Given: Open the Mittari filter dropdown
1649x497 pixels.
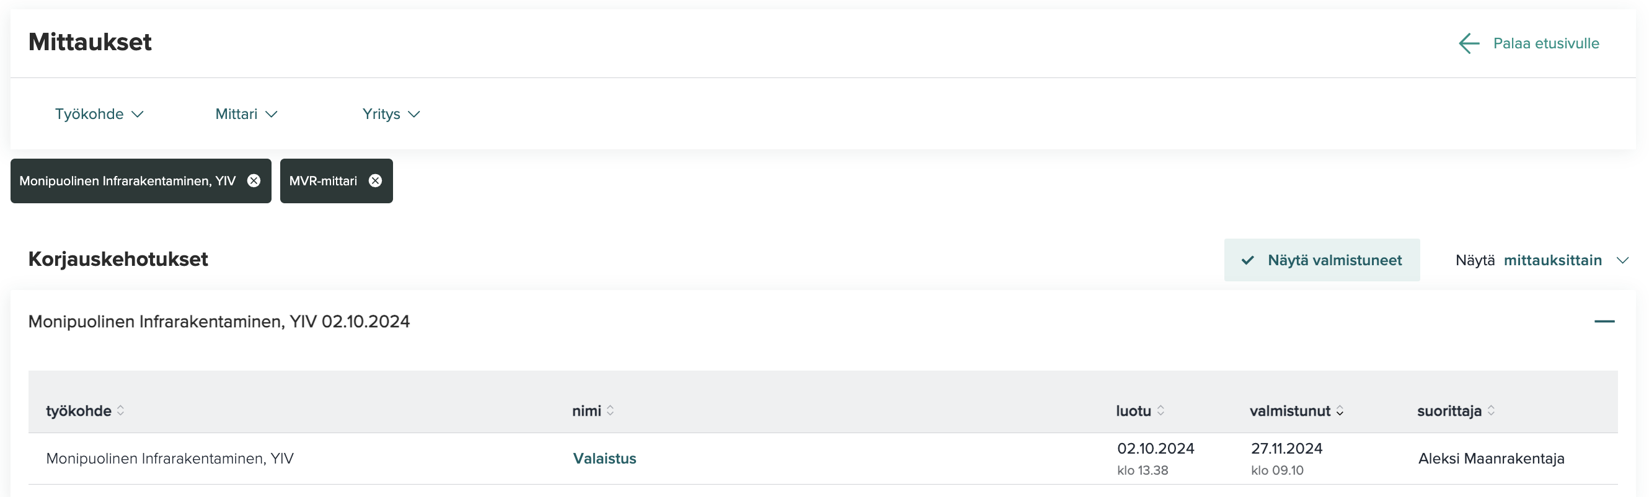Looking at the screenshot, I should pos(247,114).
